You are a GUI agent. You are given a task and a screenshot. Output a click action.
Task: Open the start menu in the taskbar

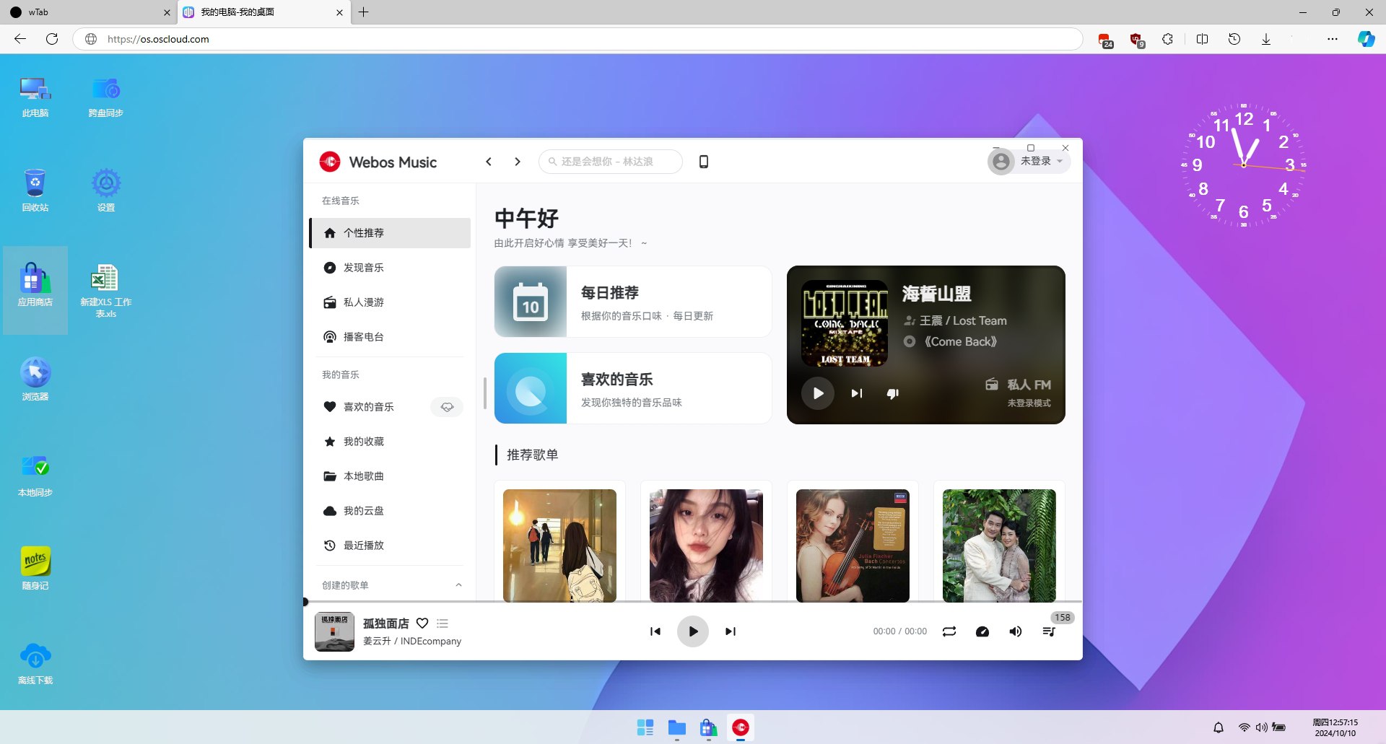coord(645,727)
